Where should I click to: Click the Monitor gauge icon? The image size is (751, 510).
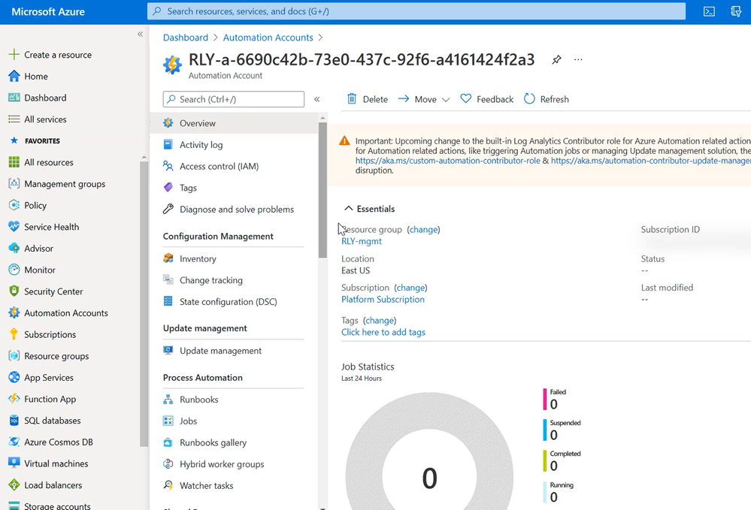pyautogui.click(x=14, y=270)
